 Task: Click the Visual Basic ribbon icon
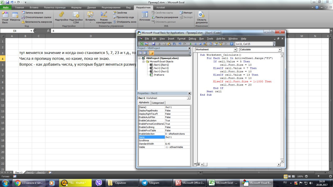(x=5, y=18)
